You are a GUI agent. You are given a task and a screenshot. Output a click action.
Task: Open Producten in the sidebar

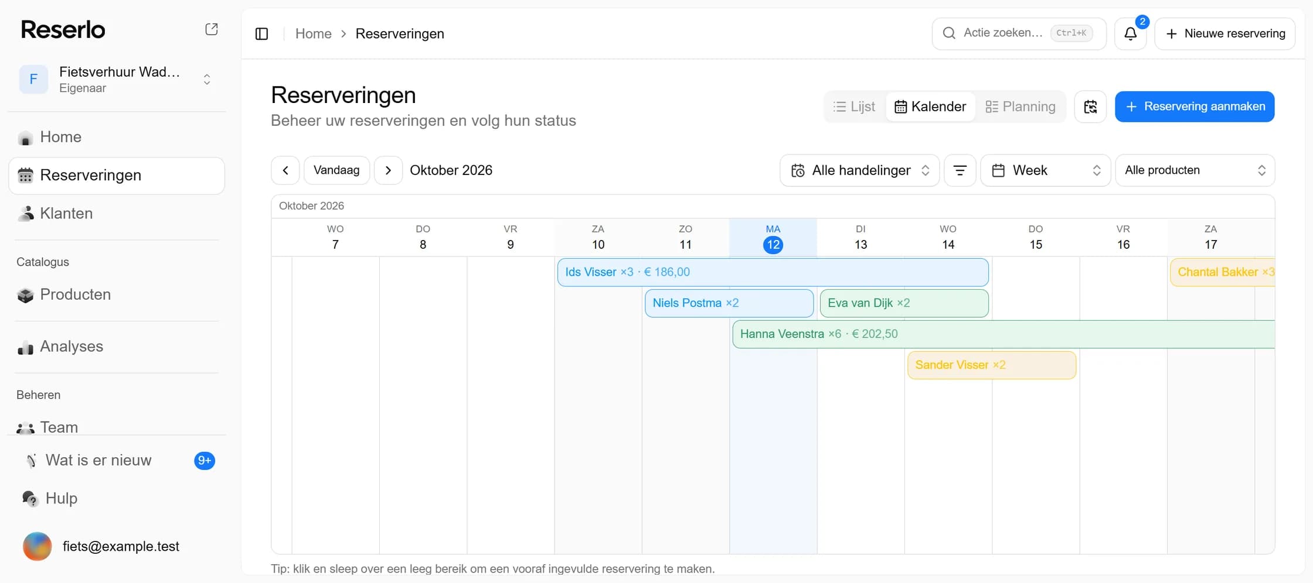click(x=117, y=294)
